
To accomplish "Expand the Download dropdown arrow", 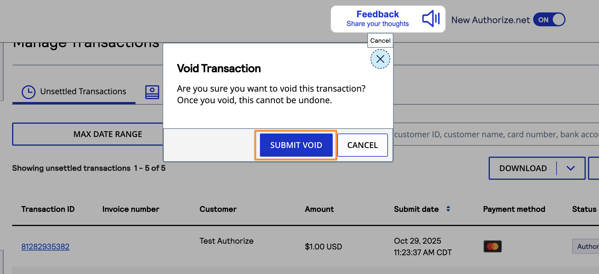I will 570,168.
